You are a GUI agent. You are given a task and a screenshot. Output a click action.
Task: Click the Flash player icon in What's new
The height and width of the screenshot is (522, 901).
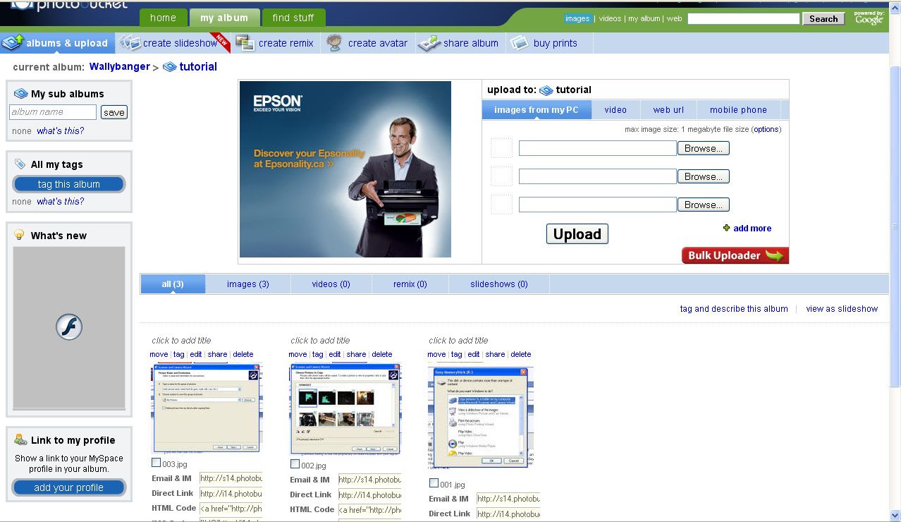[69, 327]
